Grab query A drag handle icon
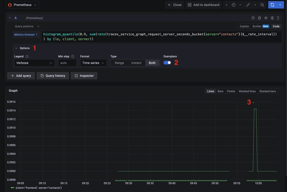Viewport: 287px width, 192px height. [278, 18]
